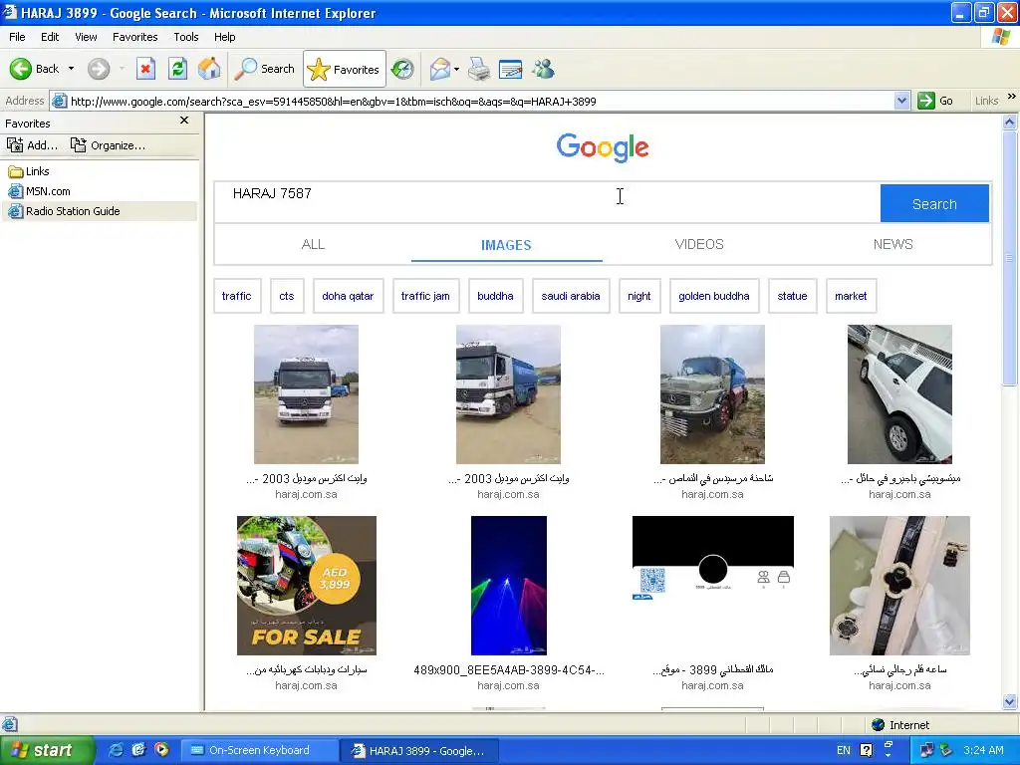The width and height of the screenshot is (1020, 765).
Task: Switch to On-Screen Keyboard in the taskbar
Action: click(x=258, y=750)
